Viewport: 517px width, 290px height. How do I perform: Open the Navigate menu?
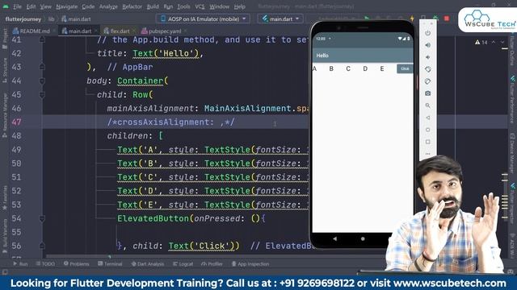(x=66, y=6)
